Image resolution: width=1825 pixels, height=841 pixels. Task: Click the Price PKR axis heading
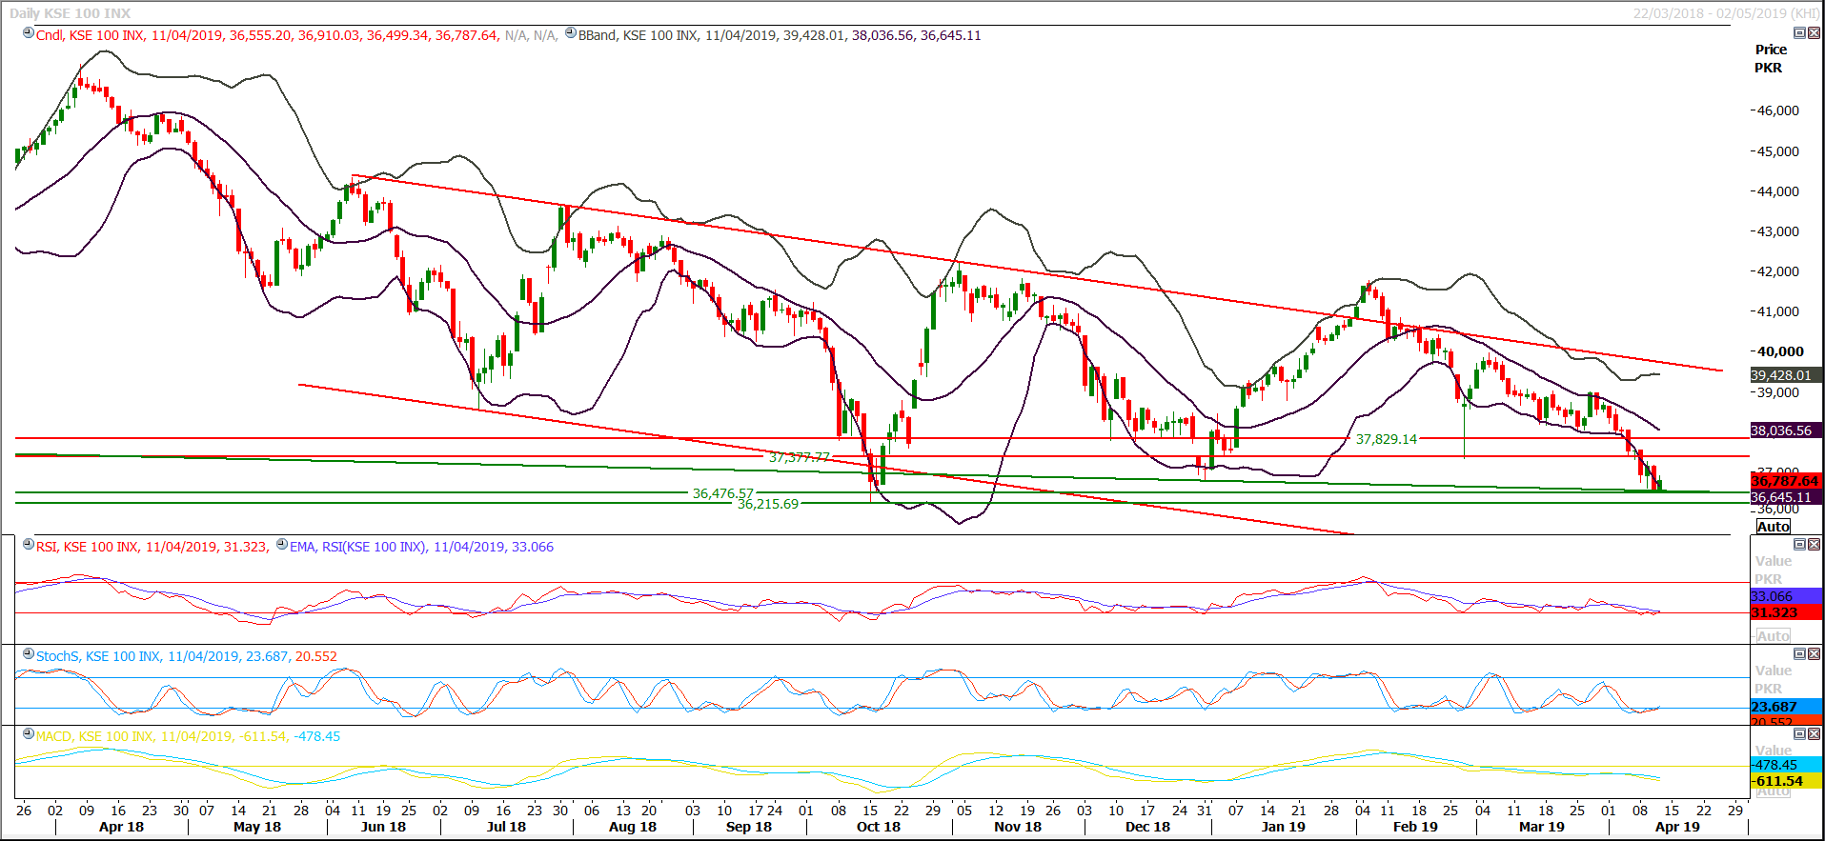click(x=1771, y=58)
